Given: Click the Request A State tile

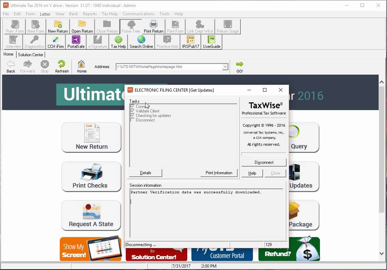Looking at the screenshot, I should coord(91,215).
